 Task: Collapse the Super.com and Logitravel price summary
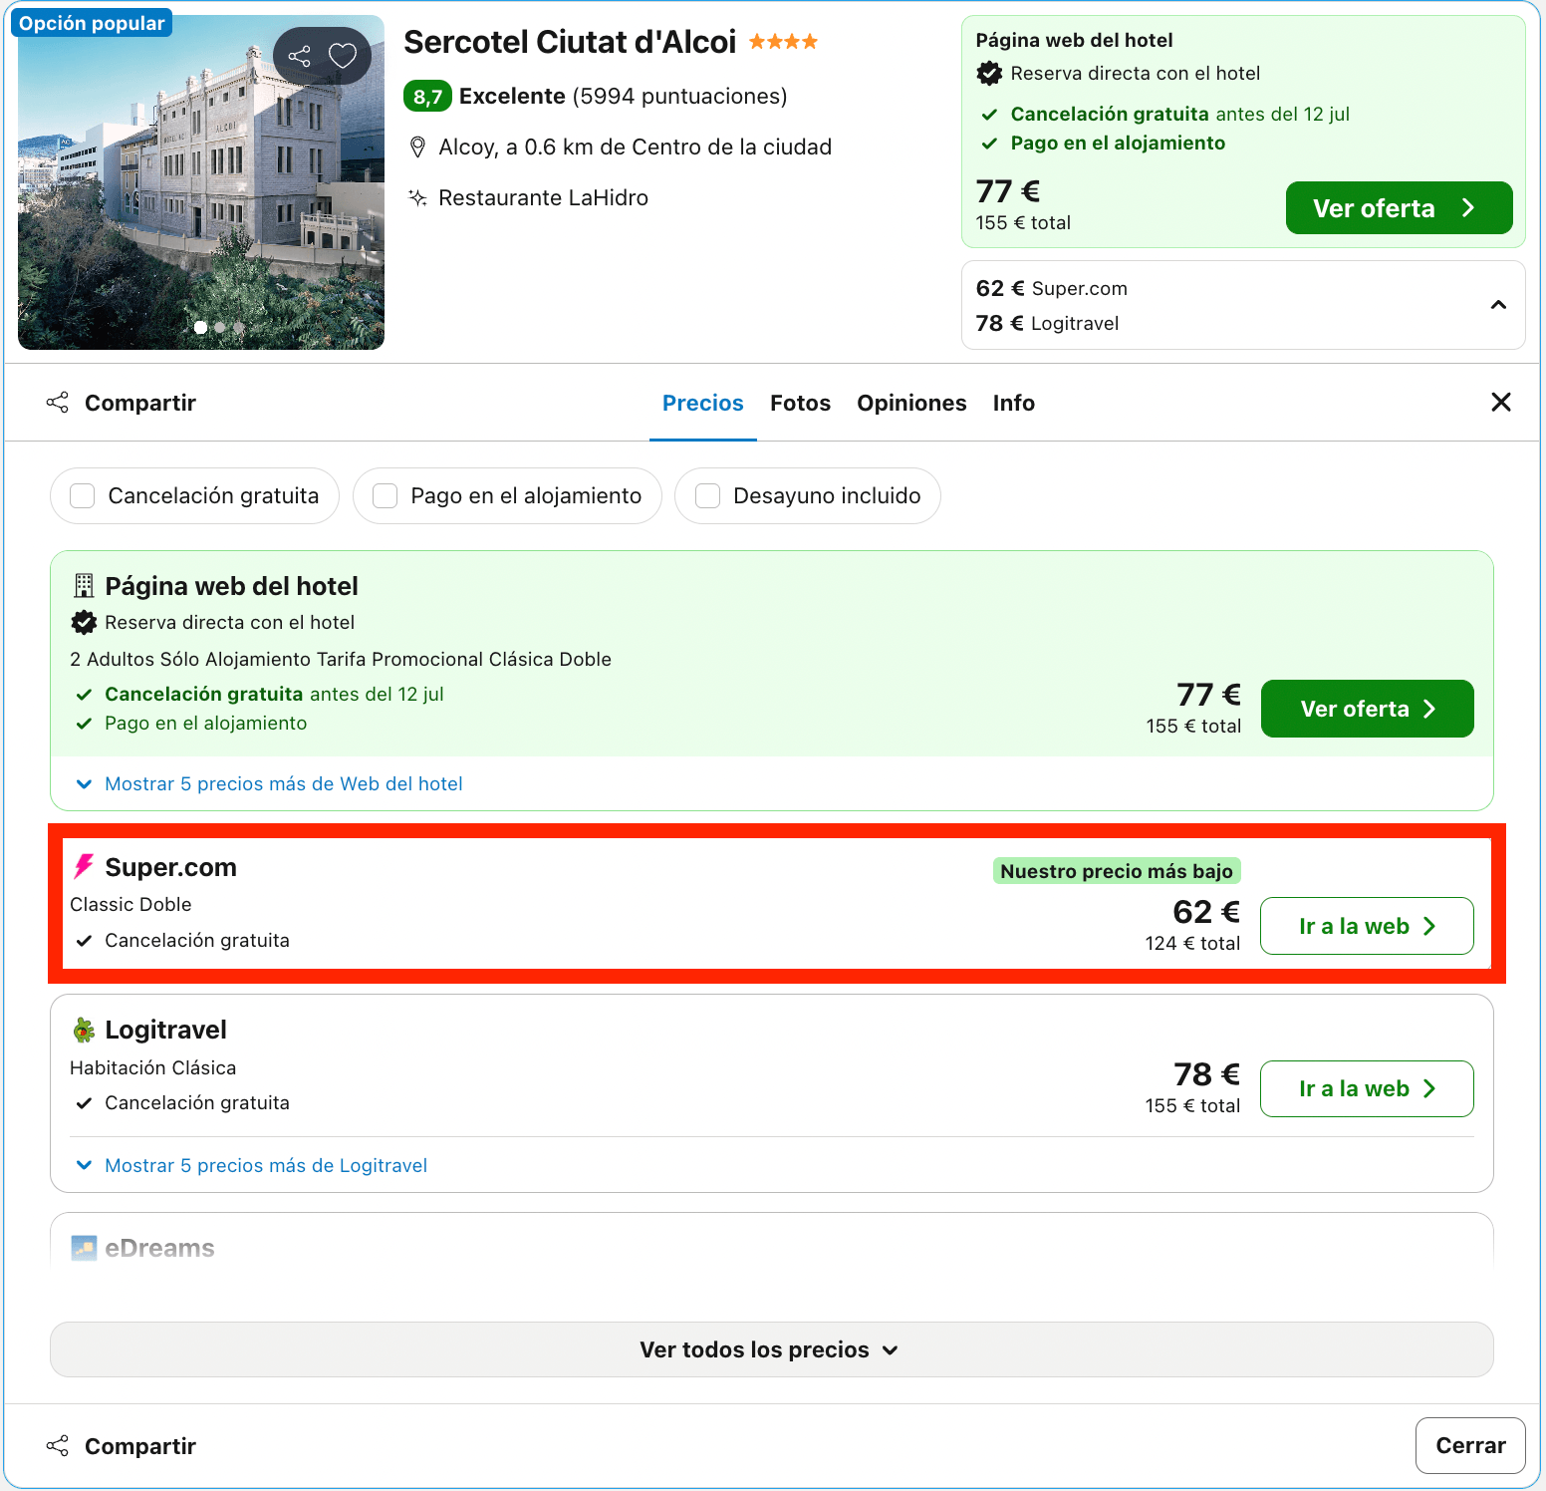(1498, 305)
